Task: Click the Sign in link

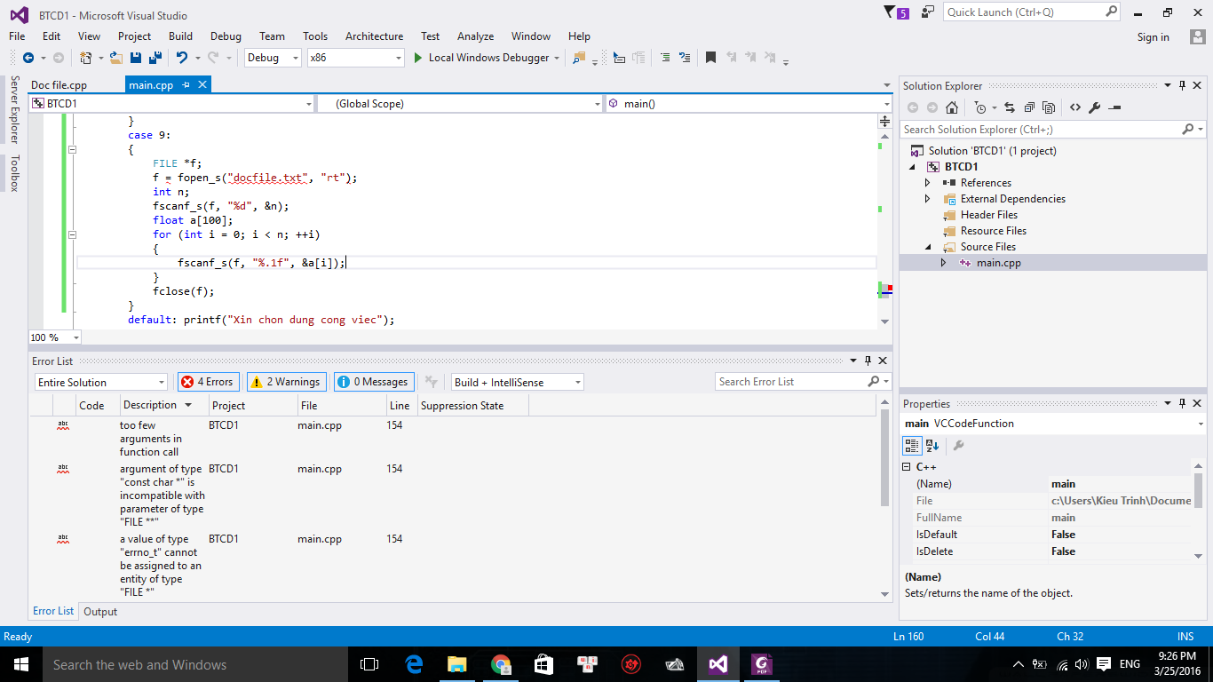Action: point(1153,36)
